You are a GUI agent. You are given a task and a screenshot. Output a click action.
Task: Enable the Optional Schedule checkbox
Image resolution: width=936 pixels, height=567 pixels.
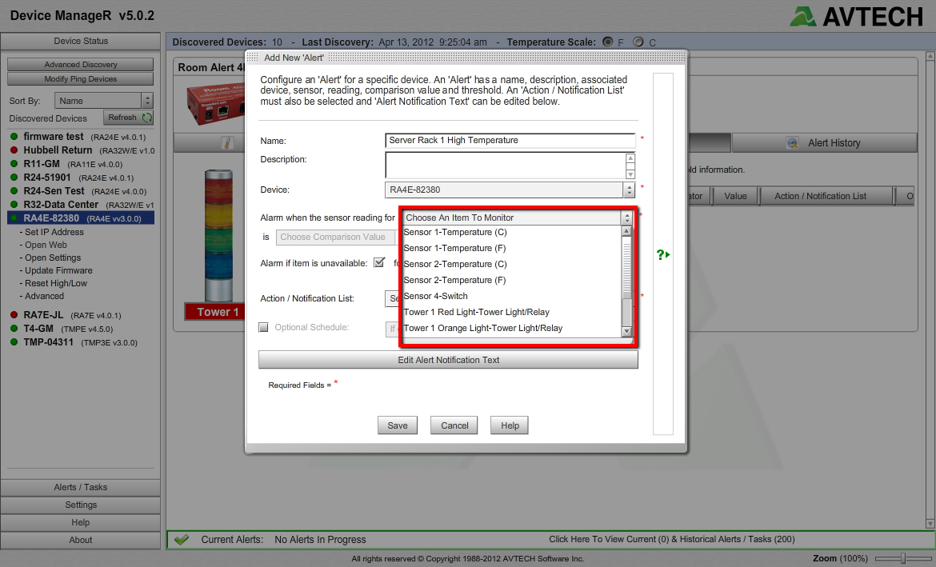[x=264, y=326]
